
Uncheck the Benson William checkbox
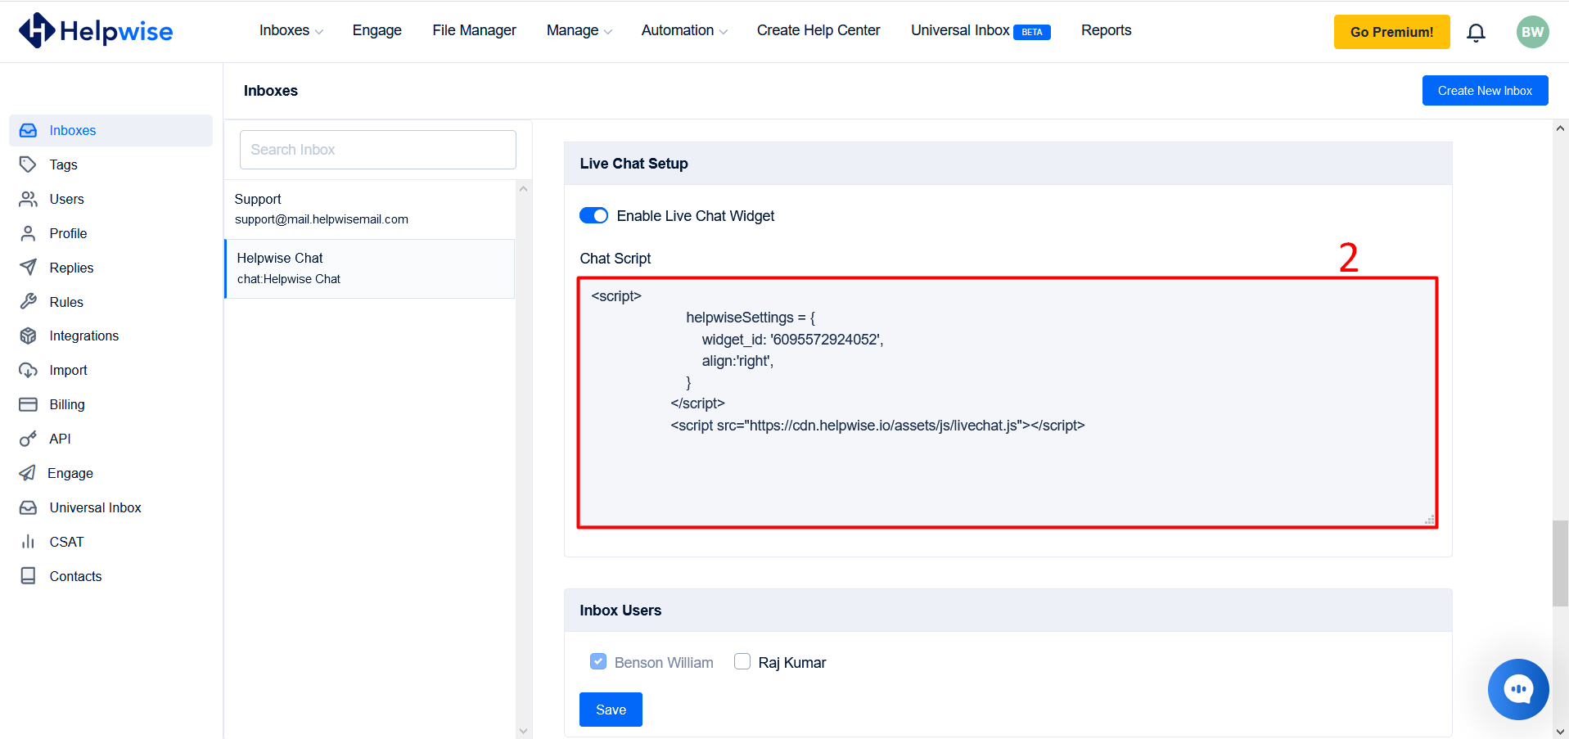point(598,661)
